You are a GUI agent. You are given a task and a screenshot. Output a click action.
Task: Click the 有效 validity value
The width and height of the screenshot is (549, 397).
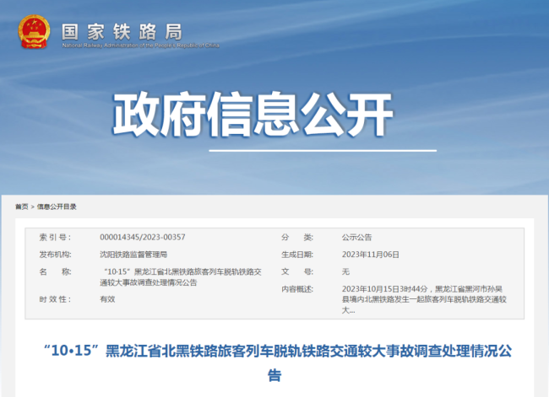point(107,299)
